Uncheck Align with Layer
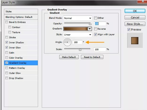 pos(95,34)
